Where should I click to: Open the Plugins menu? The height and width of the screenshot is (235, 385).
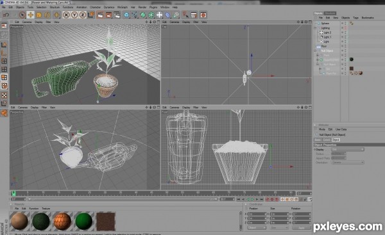(153, 7)
